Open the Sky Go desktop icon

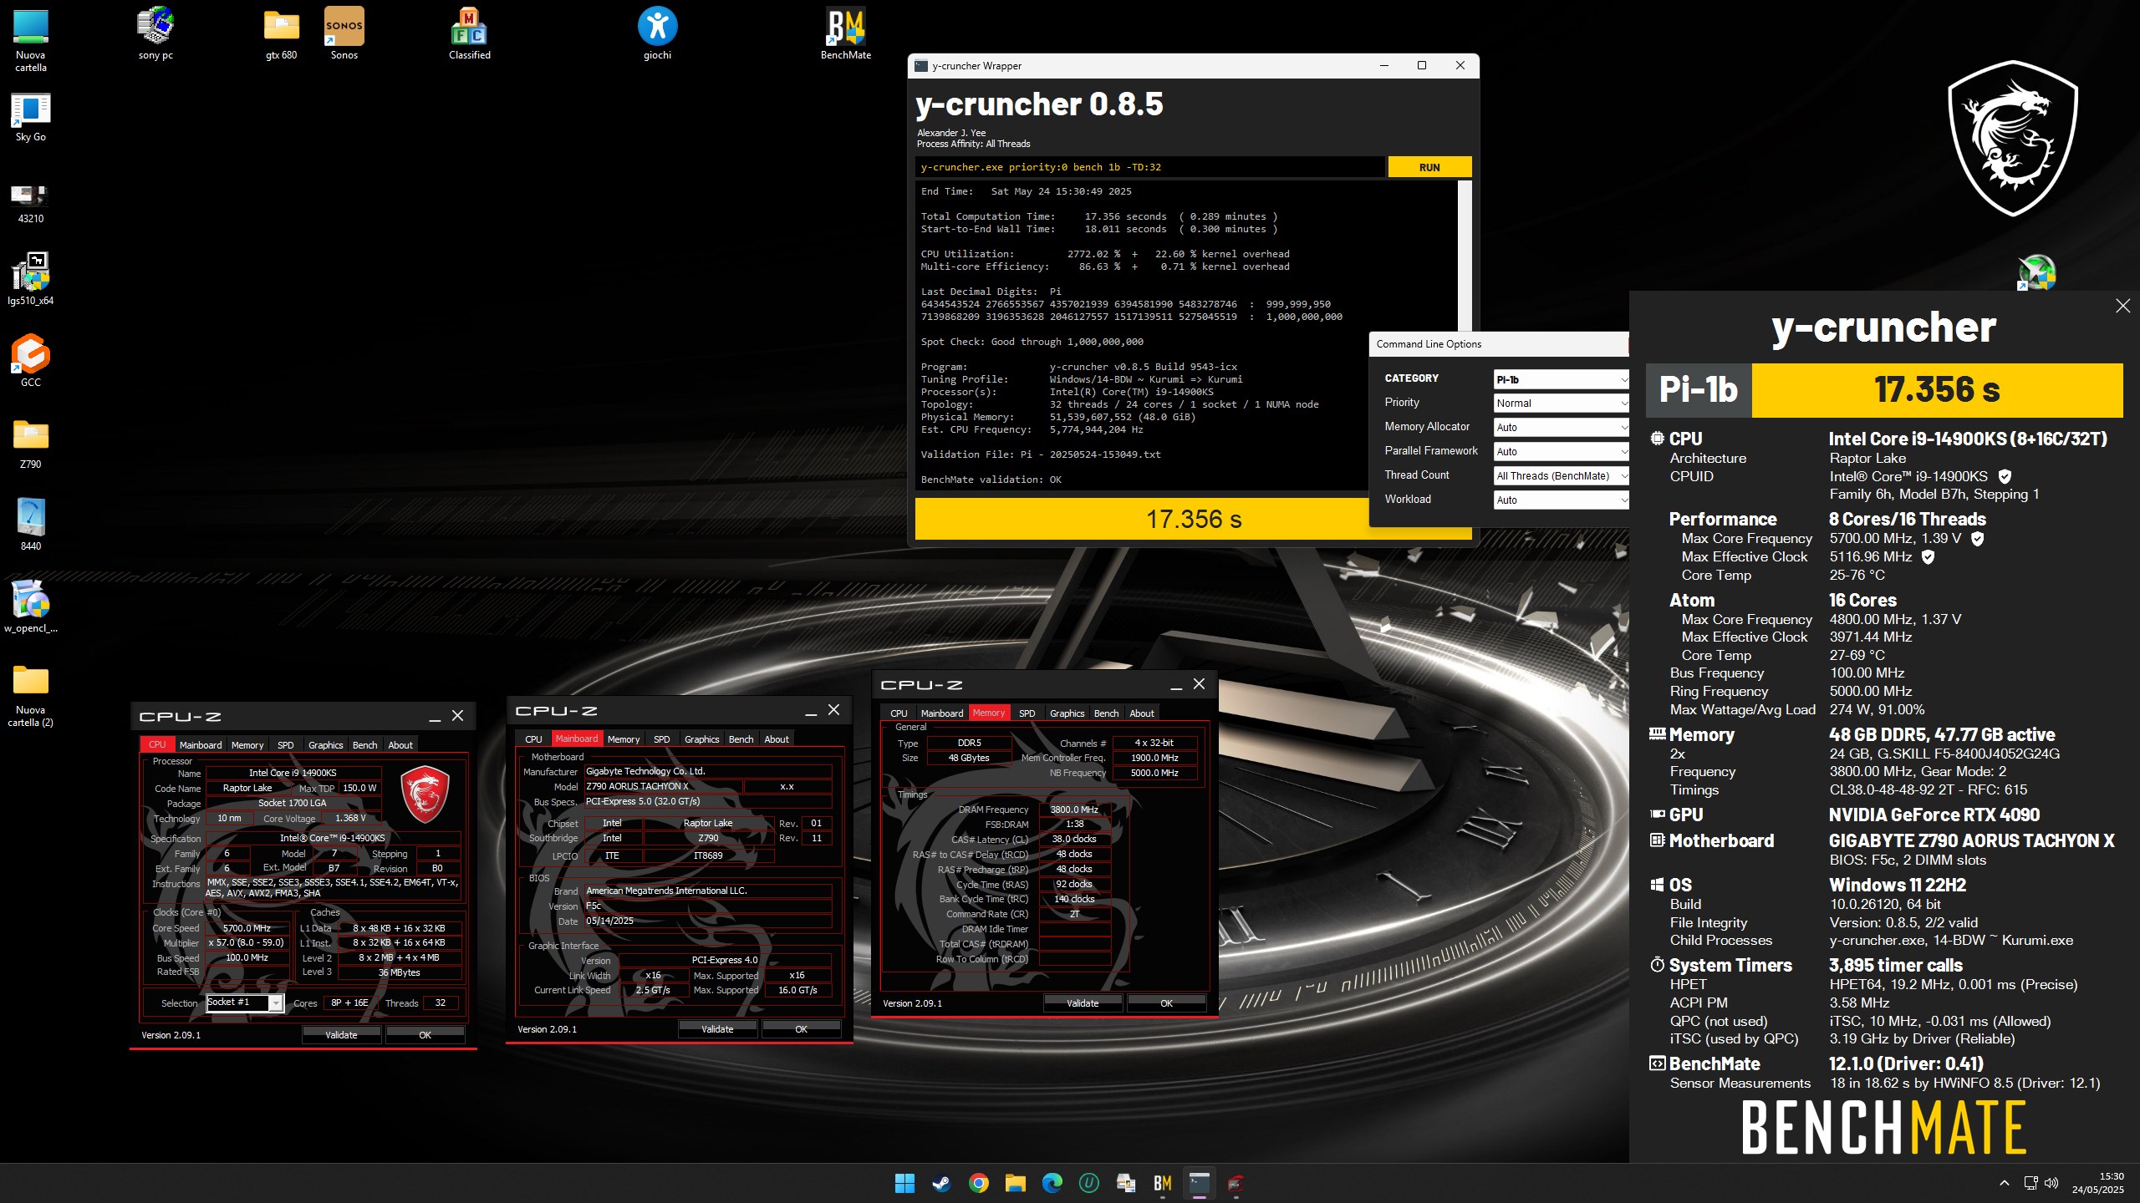(x=31, y=117)
